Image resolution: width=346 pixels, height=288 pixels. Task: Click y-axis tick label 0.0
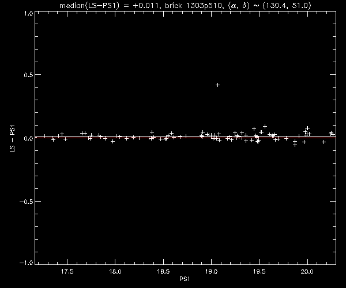(x=28, y=138)
